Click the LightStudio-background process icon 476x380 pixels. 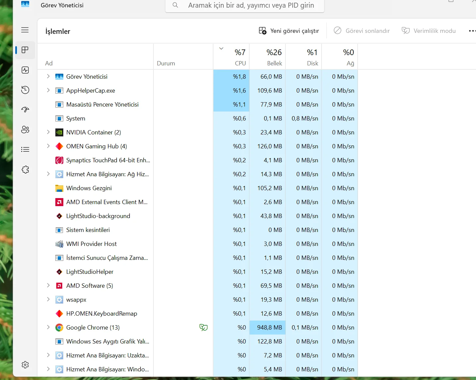point(59,216)
